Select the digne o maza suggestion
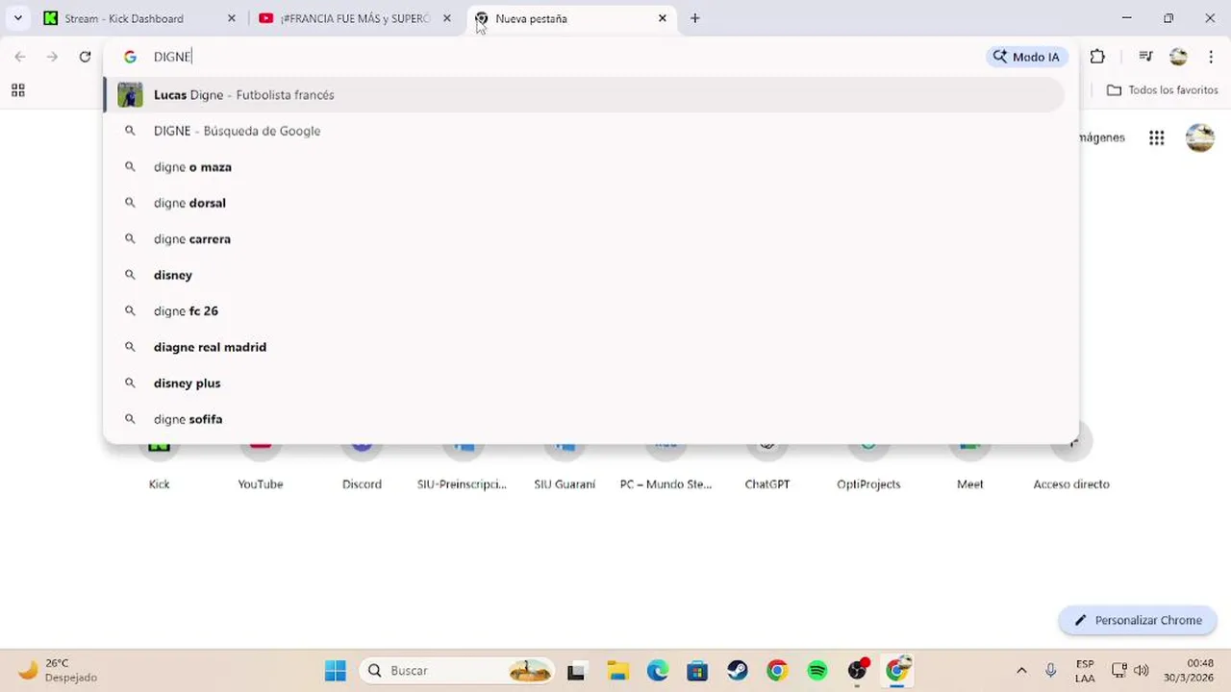The width and height of the screenshot is (1231, 692). tap(584, 167)
